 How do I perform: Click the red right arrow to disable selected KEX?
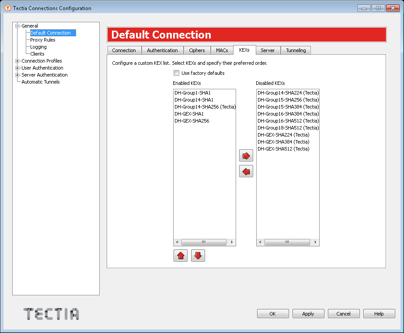click(246, 156)
